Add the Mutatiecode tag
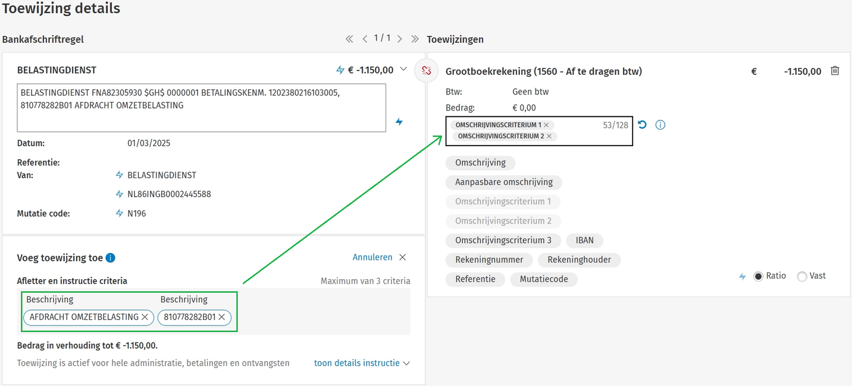Viewport: 852px width, 386px height. click(x=544, y=279)
